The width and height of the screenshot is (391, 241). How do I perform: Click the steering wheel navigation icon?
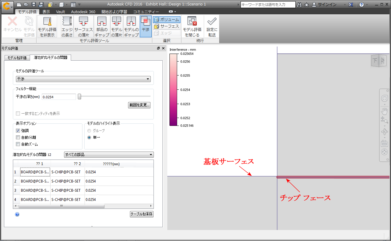tap(384, 99)
